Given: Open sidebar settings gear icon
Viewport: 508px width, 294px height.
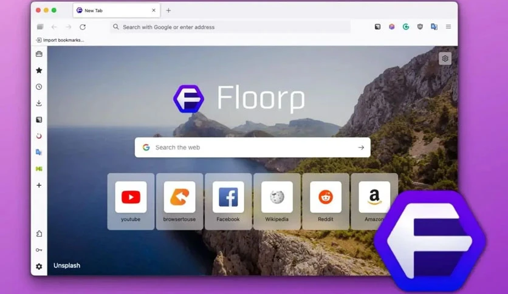Looking at the screenshot, I should (x=39, y=267).
